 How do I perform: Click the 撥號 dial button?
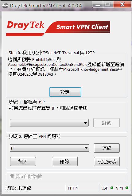click(107, 123)
